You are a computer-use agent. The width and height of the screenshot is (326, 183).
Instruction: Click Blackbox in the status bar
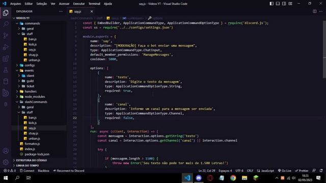click(44, 171)
